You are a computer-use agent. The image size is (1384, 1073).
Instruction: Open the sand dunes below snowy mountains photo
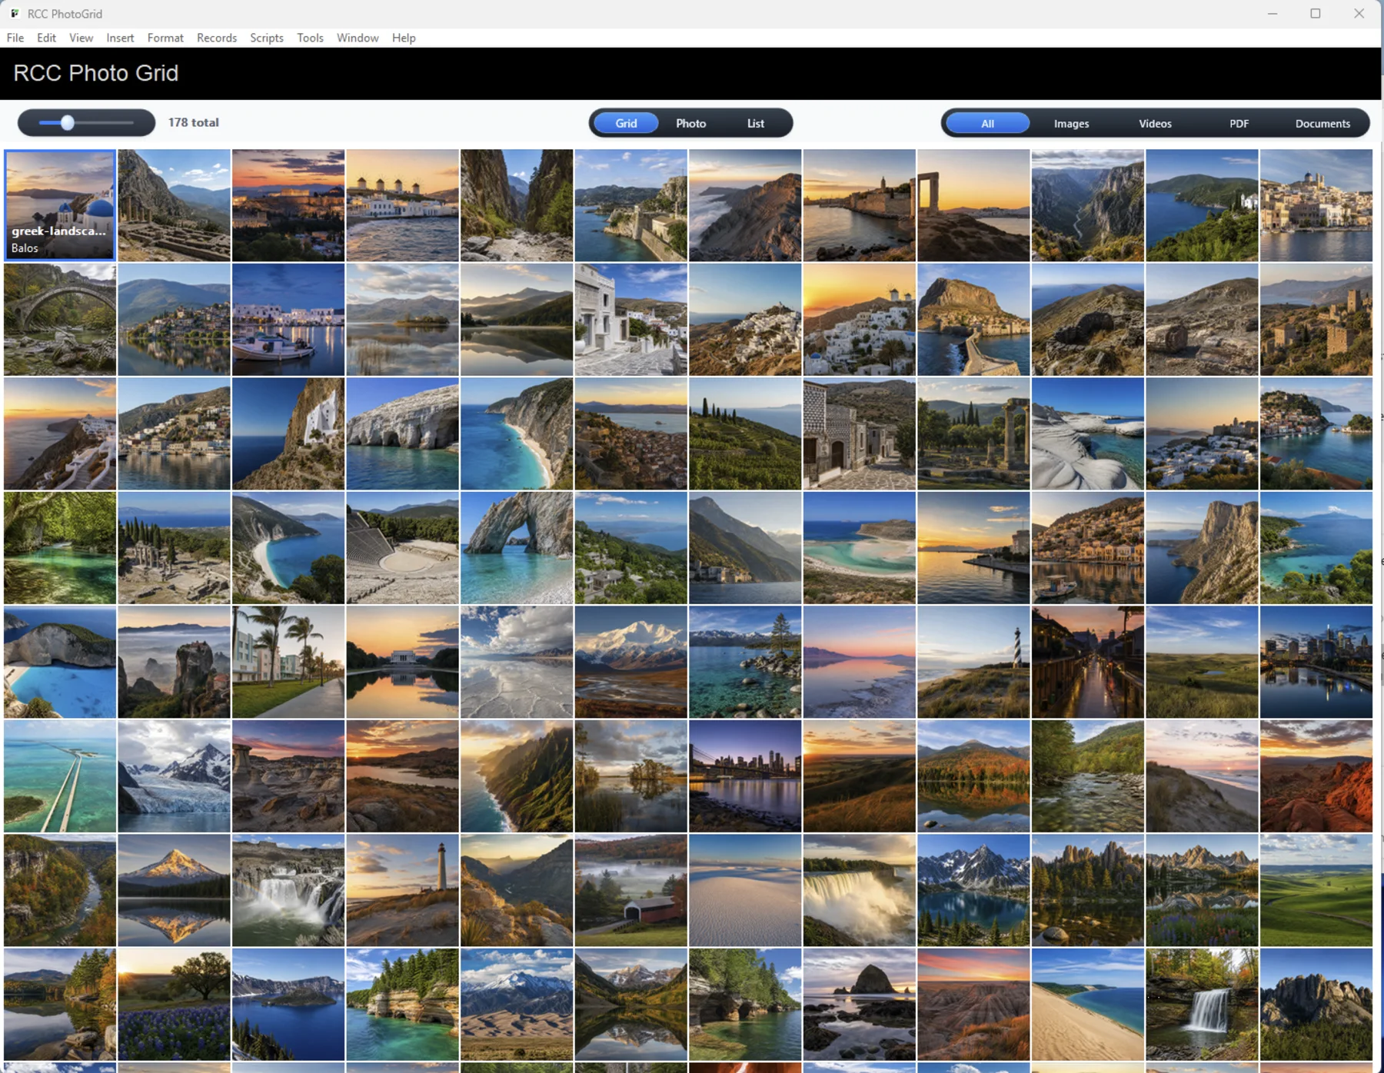517,1005
